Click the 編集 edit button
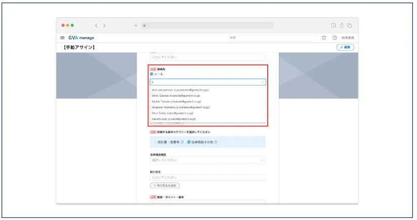The width and height of the screenshot is (417, 220). 345,48
